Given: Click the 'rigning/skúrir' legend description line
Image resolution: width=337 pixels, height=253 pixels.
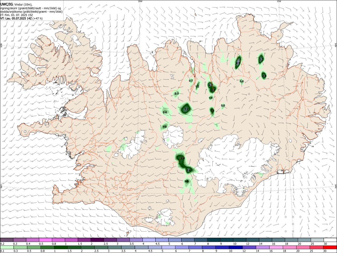Looking at the screenshot, I should tap(31, 8).
